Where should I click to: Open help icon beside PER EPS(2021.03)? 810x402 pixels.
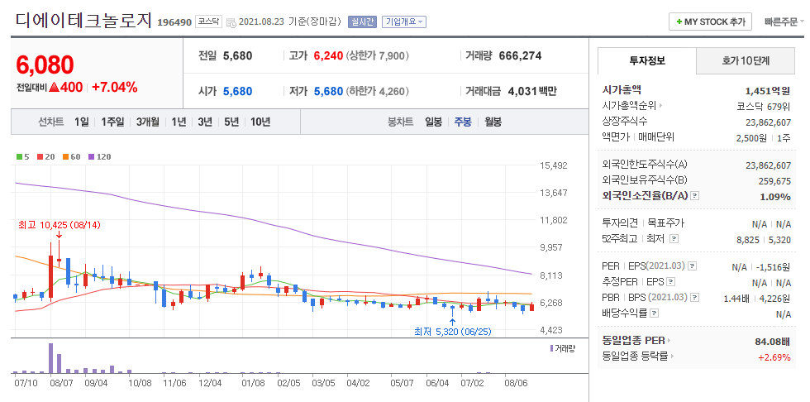pos(693,266)
